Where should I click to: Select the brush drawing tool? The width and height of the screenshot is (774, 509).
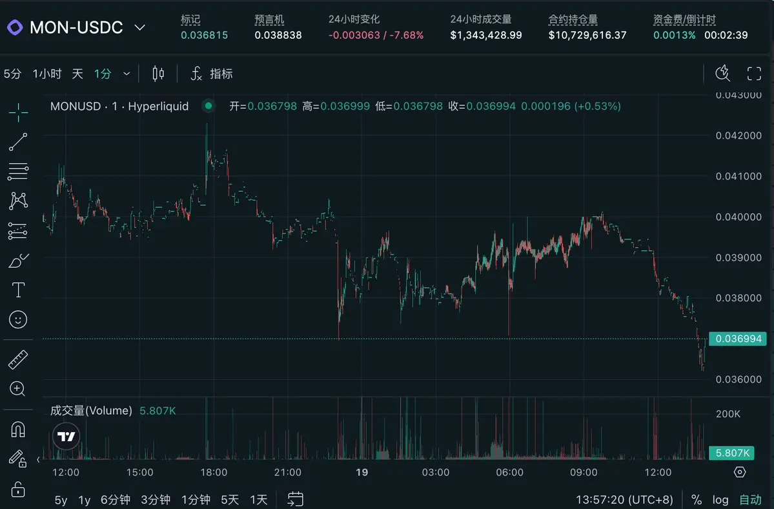coord(18,261)
